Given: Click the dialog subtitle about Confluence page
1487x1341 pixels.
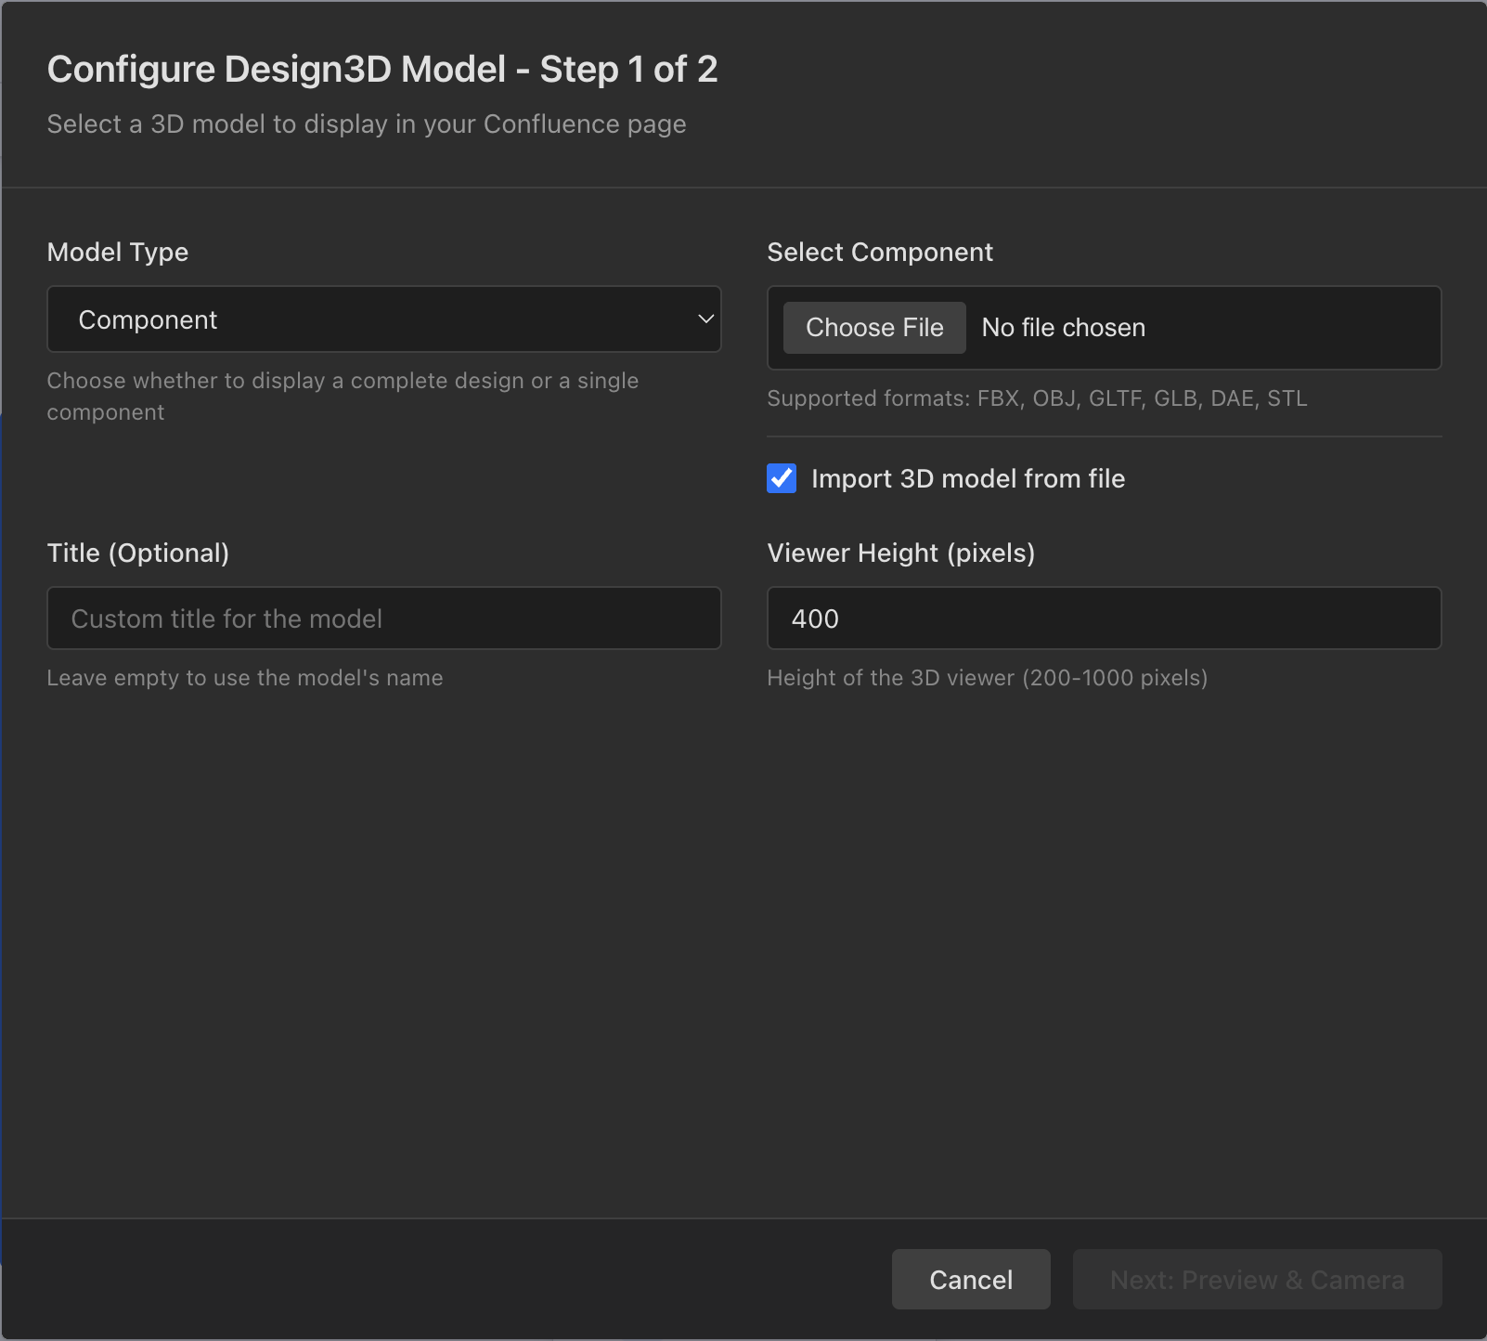Looking at the screenshot, I should 367,124.
